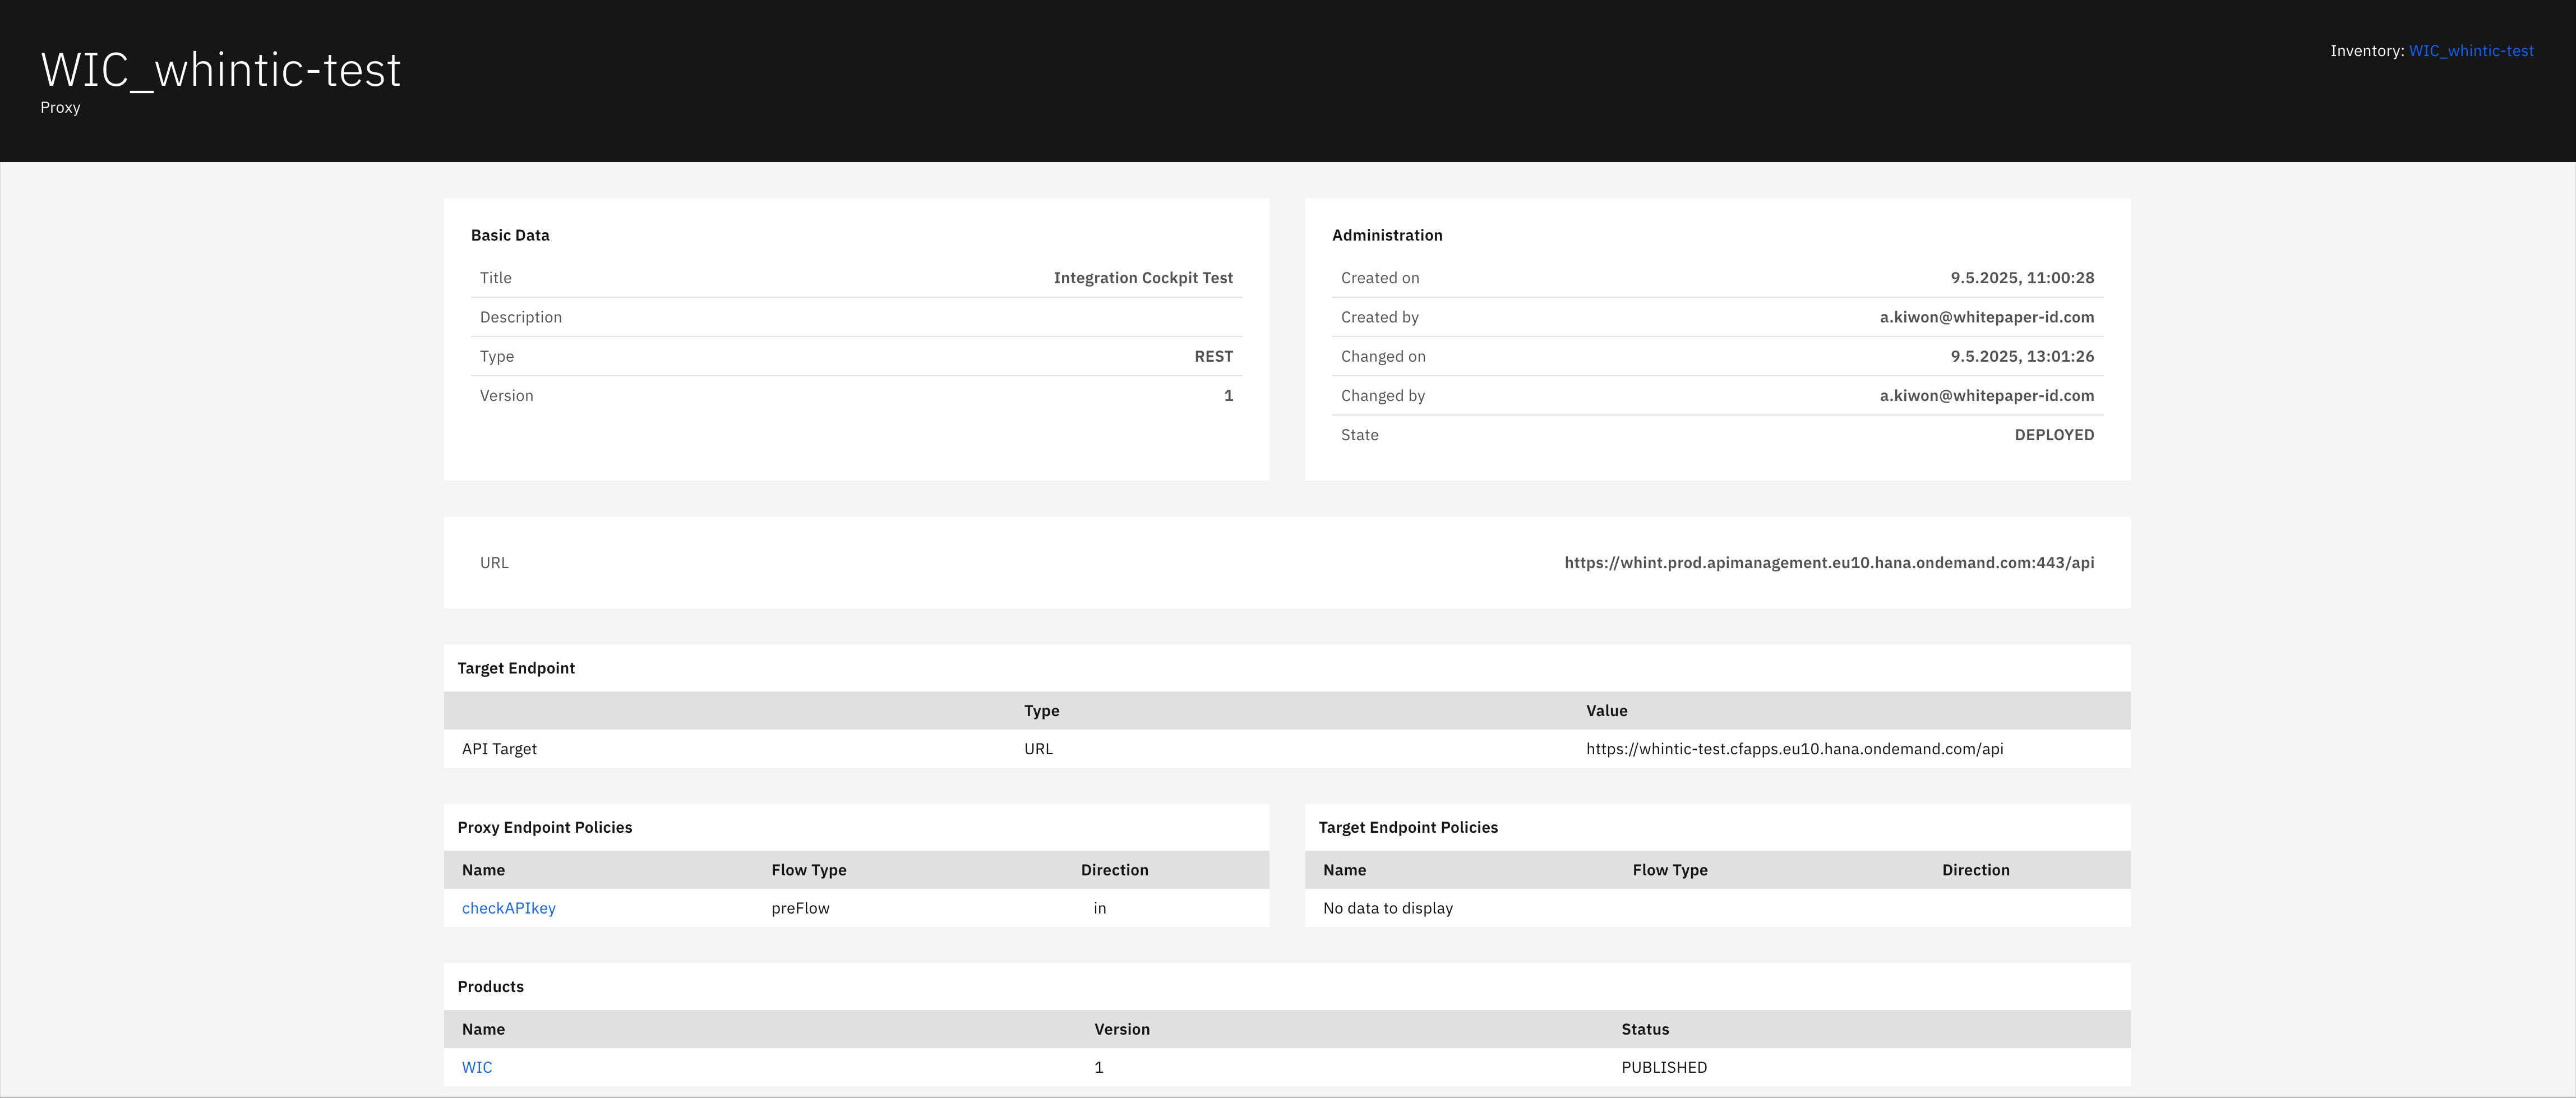Viewport: 2576px width, 1098px height.
Task: Click the No data to display message
Action: point(1388,908)
